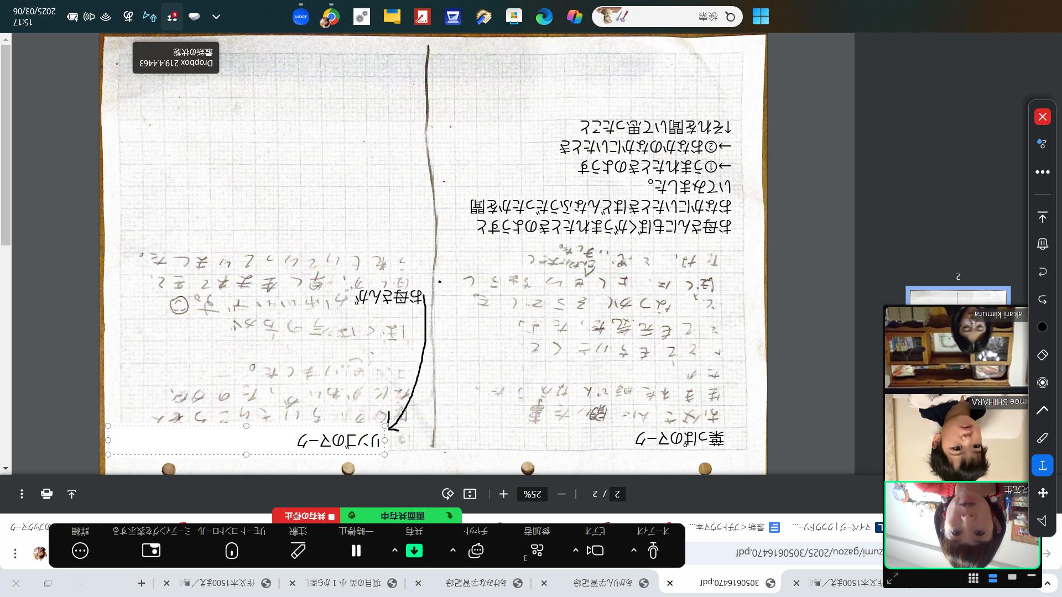Expand the caret beside the green 共有 button
Viewport: 1062px width, 597px height.
pos(394,551)
